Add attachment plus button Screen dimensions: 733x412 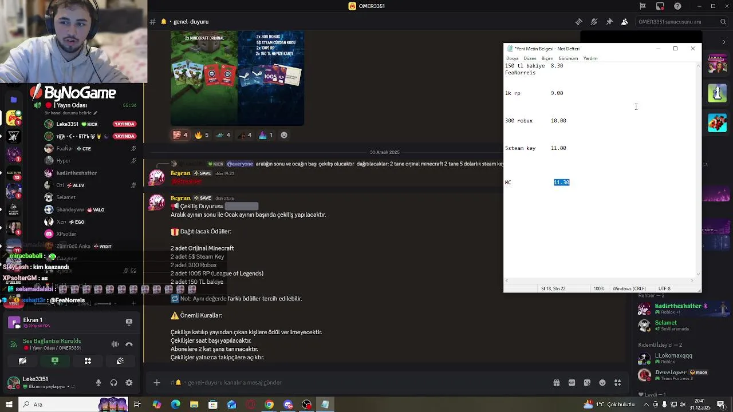coord(157,382)
